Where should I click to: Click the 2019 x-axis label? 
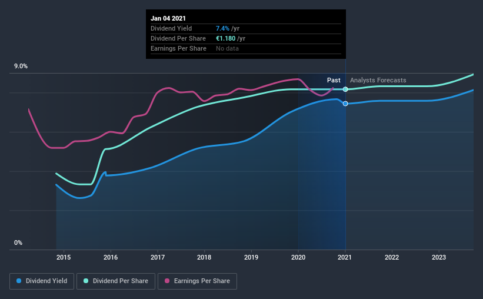[x=251, y=257]
